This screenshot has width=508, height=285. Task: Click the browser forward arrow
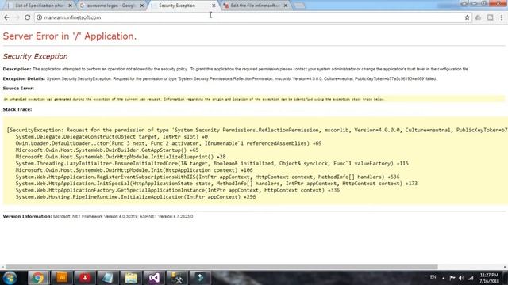pos(17,17)
